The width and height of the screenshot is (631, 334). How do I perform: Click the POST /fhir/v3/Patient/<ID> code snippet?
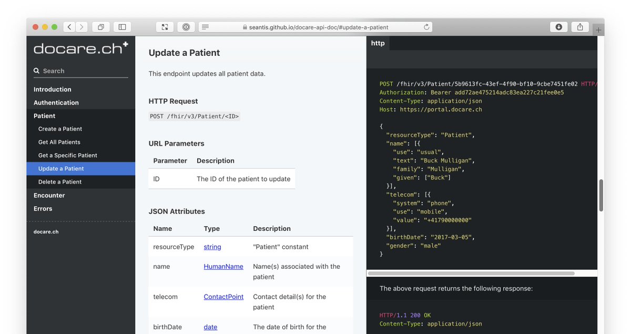195,116
